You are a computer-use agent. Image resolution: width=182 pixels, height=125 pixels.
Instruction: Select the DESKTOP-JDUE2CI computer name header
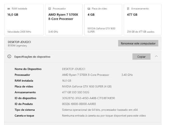tap(19, 42)
